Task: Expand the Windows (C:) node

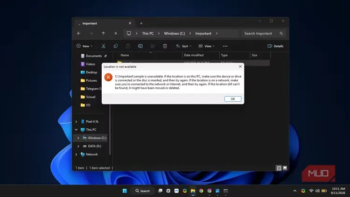Action: click(x=78, y=138)
